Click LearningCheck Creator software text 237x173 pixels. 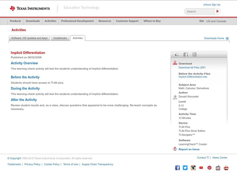193,144
